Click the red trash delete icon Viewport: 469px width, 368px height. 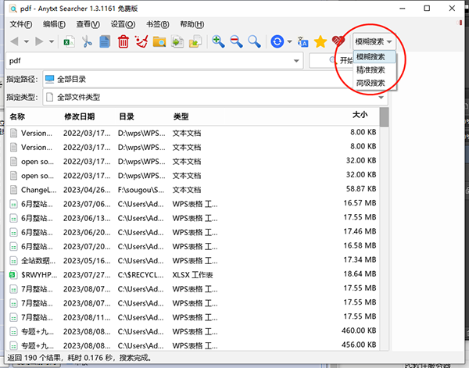click(123, 41)
